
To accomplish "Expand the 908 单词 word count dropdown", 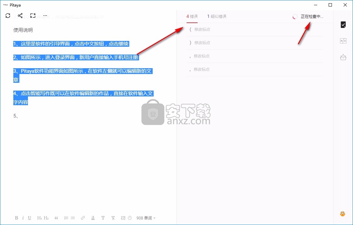I will tap(146, 218).
